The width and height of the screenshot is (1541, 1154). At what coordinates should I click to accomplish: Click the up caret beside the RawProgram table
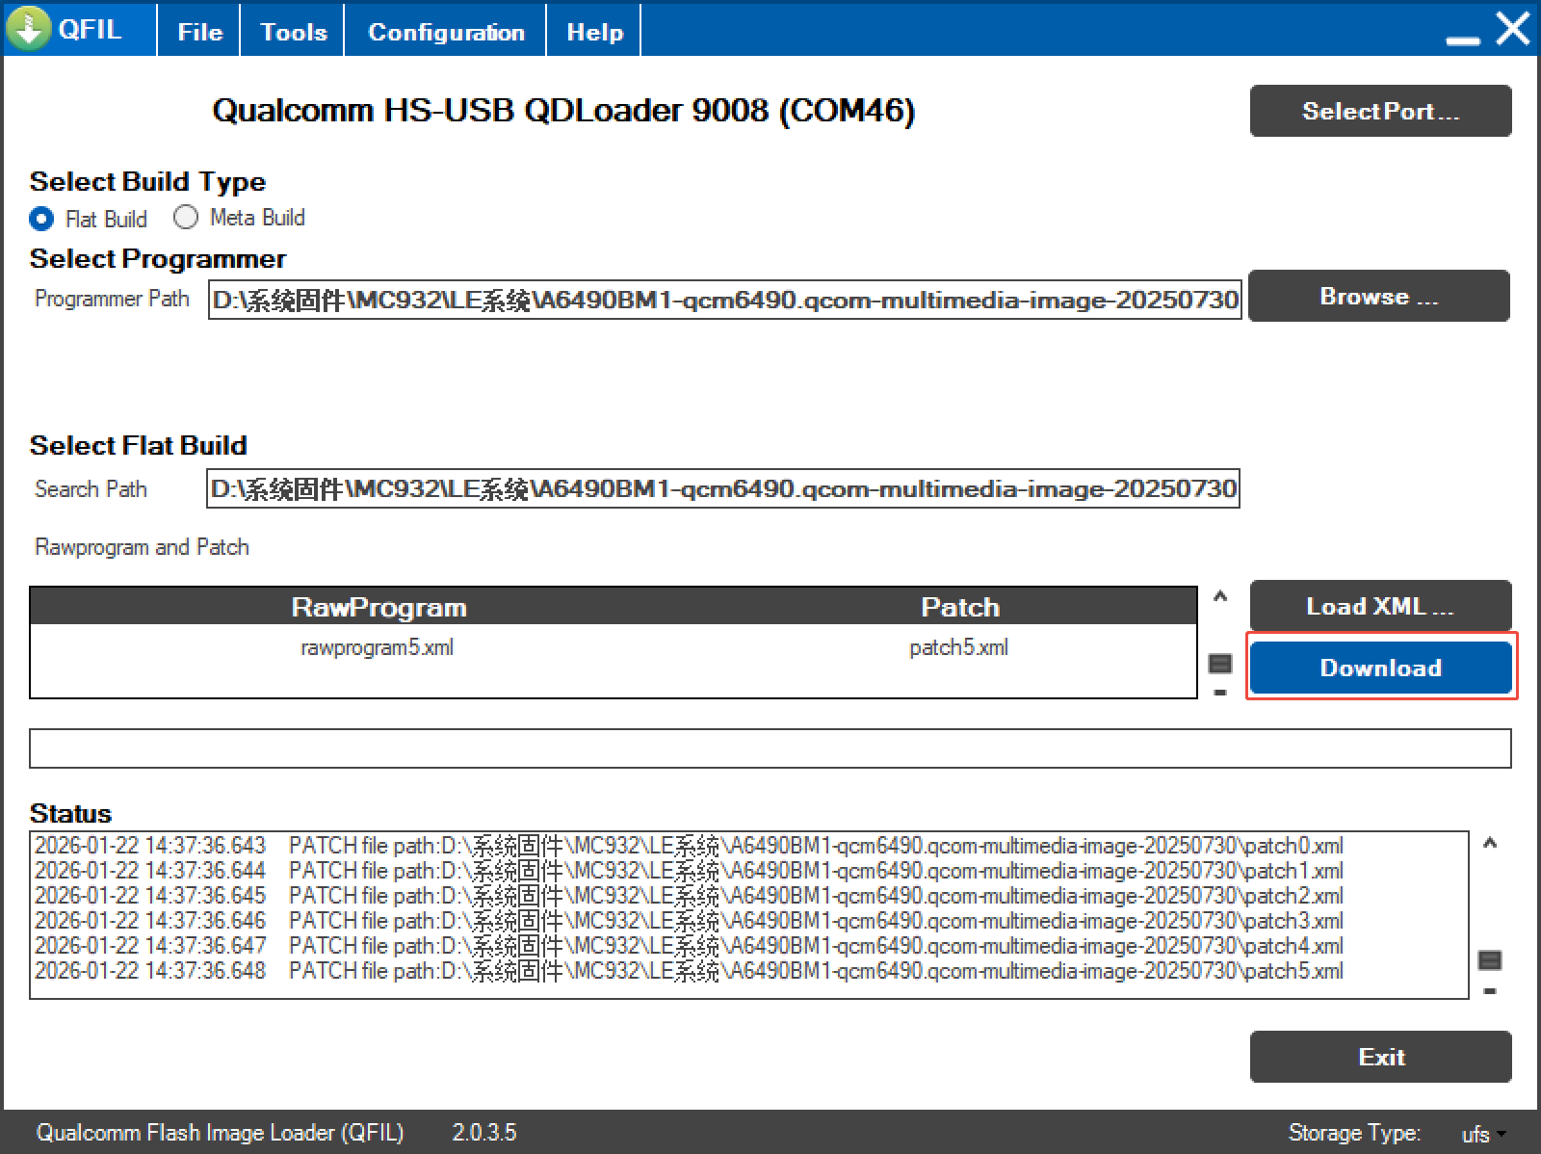tap(1220, 596)
